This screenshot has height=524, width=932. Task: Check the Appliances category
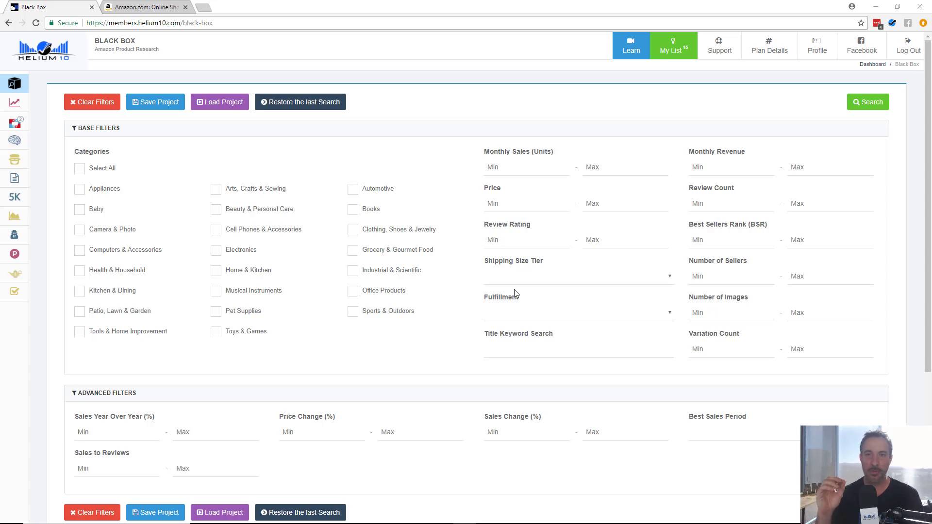coord(80,189)
